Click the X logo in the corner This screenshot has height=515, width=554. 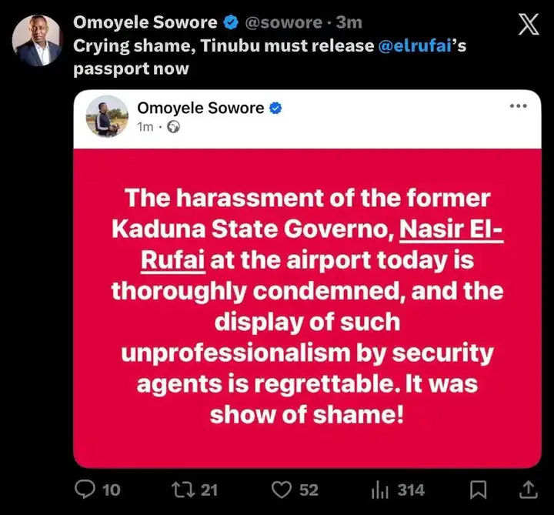[527, 25]
